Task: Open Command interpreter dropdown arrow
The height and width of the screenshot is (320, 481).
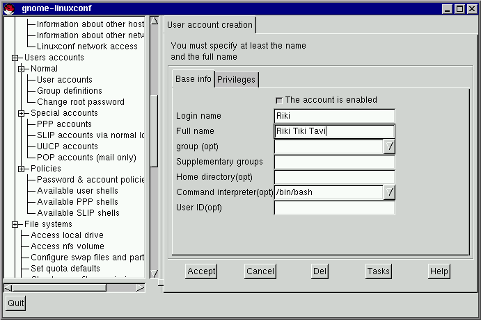Action: click(x=389, y=192)
